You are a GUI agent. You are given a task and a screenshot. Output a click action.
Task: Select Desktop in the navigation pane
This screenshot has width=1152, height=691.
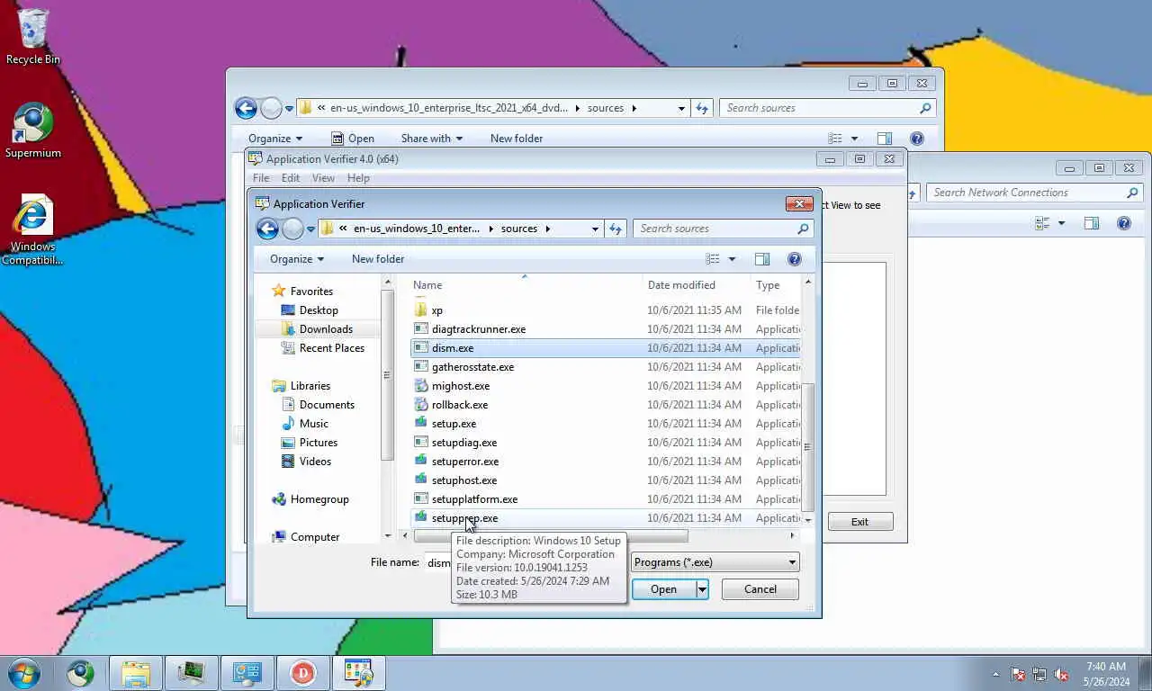319,310
